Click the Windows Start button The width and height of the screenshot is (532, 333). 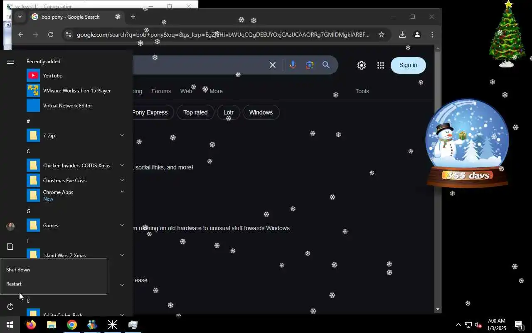pyautogui.click(x=10, y=325)
